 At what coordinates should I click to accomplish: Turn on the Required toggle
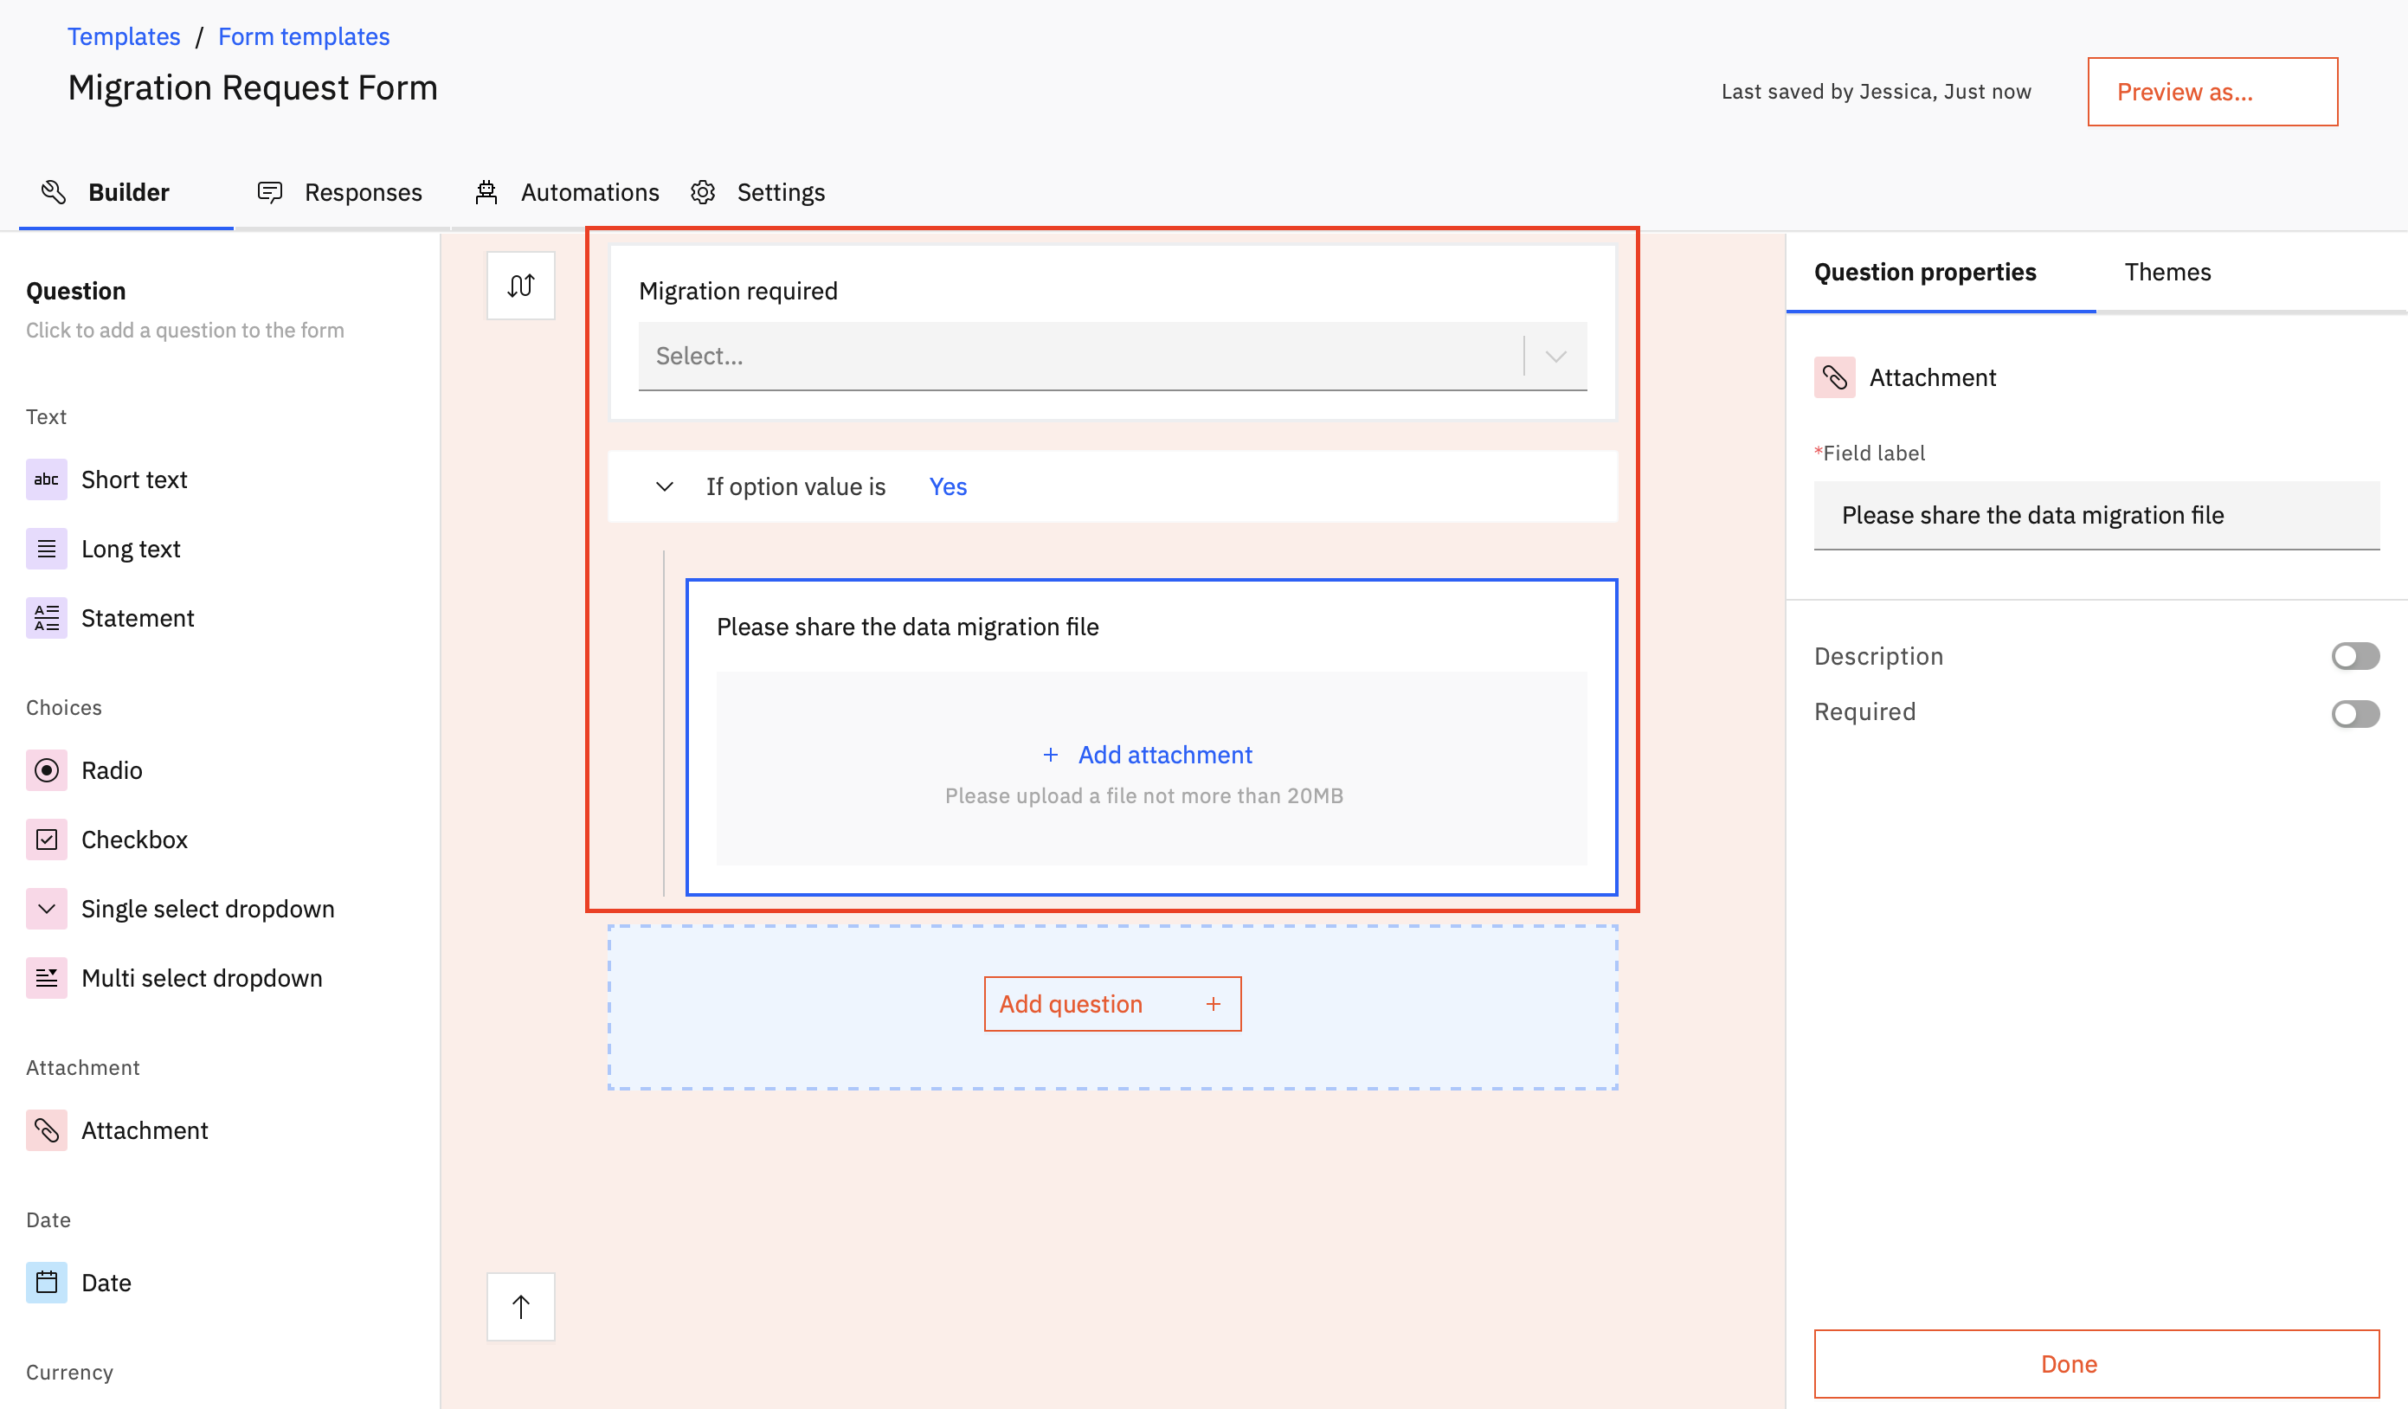tap(2353, 712)
